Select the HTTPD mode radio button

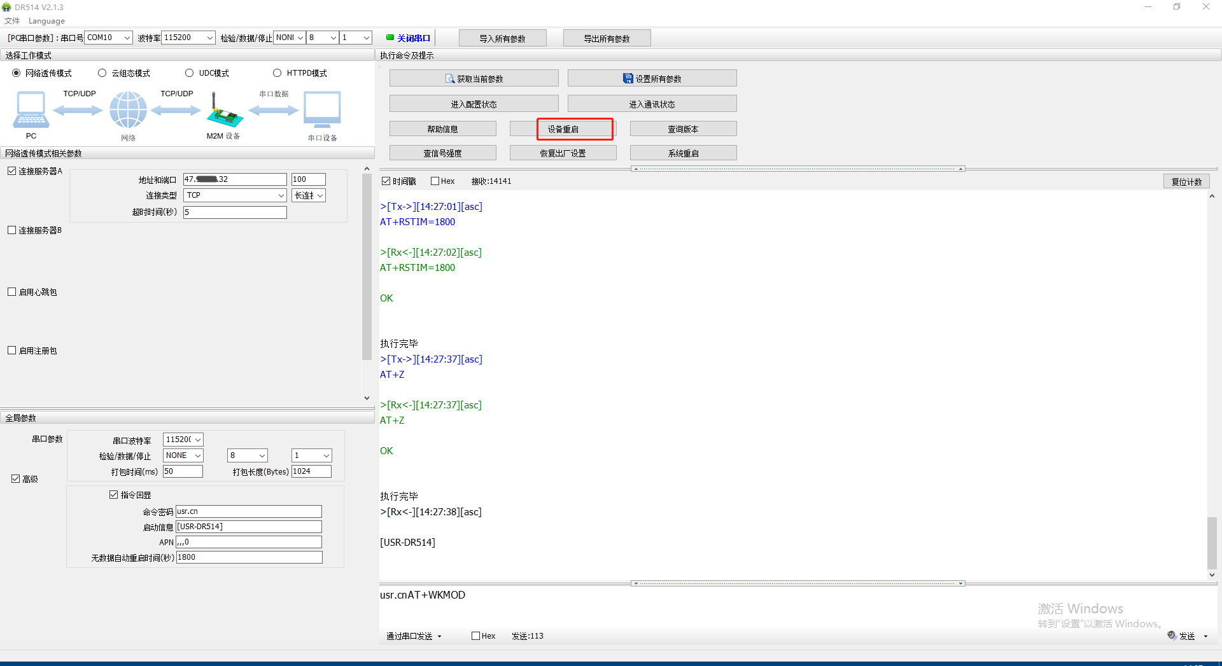[277, 73]
